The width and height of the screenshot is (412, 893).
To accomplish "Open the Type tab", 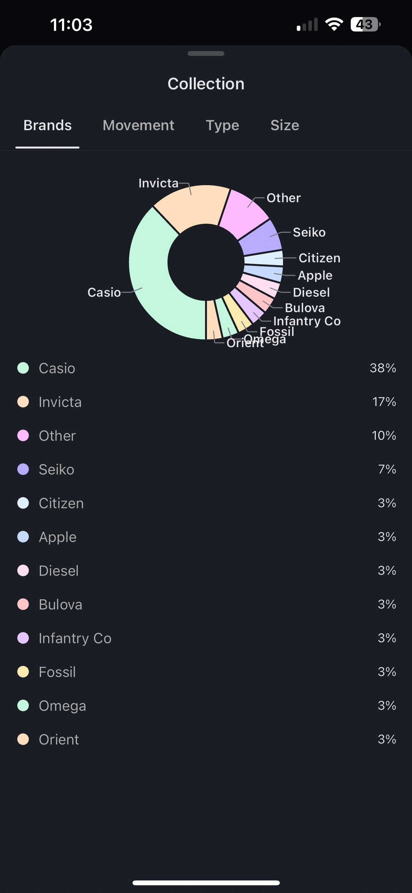I will [222, 126].
